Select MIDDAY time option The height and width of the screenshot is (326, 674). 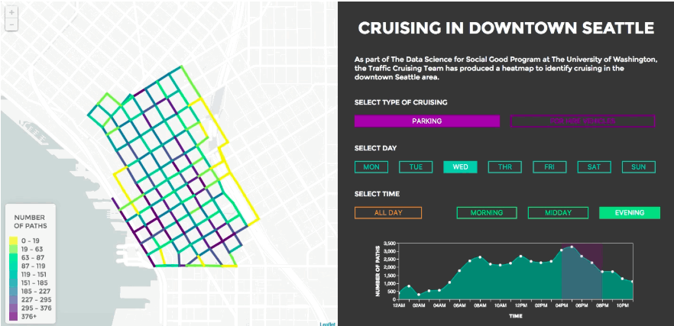point(558,212)
